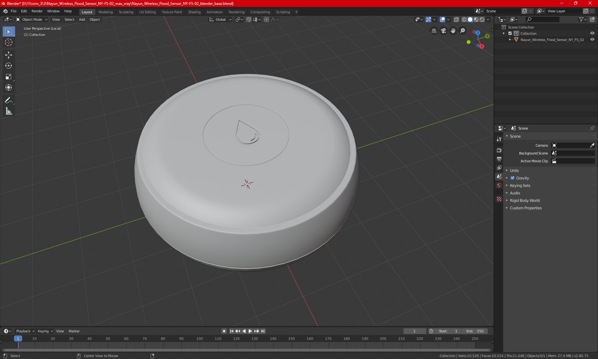
Task: Switch to the Sculpting workspace tab
Action: pyautogui.click(x=126, y=12)
